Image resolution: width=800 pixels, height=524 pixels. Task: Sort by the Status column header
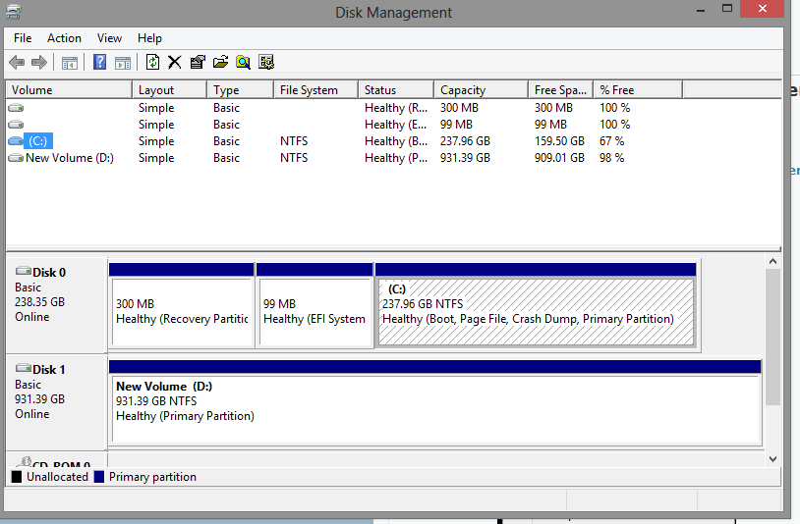(x=396, y=90)
